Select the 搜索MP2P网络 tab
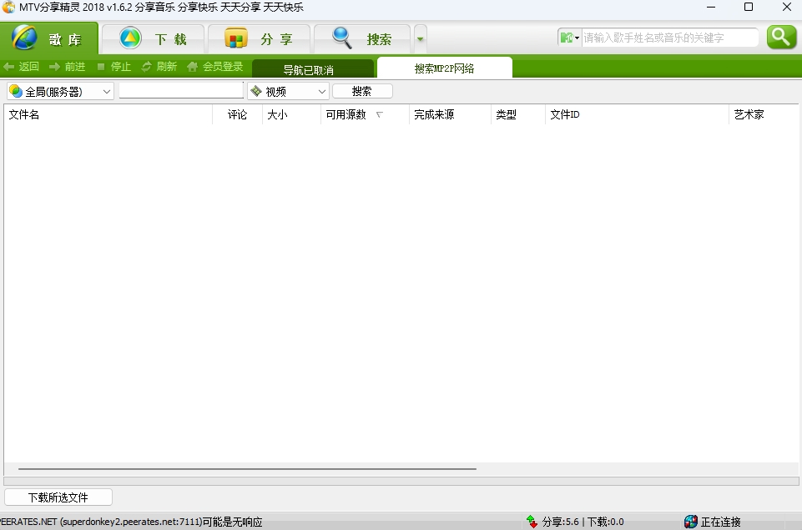 coord(444,68)
